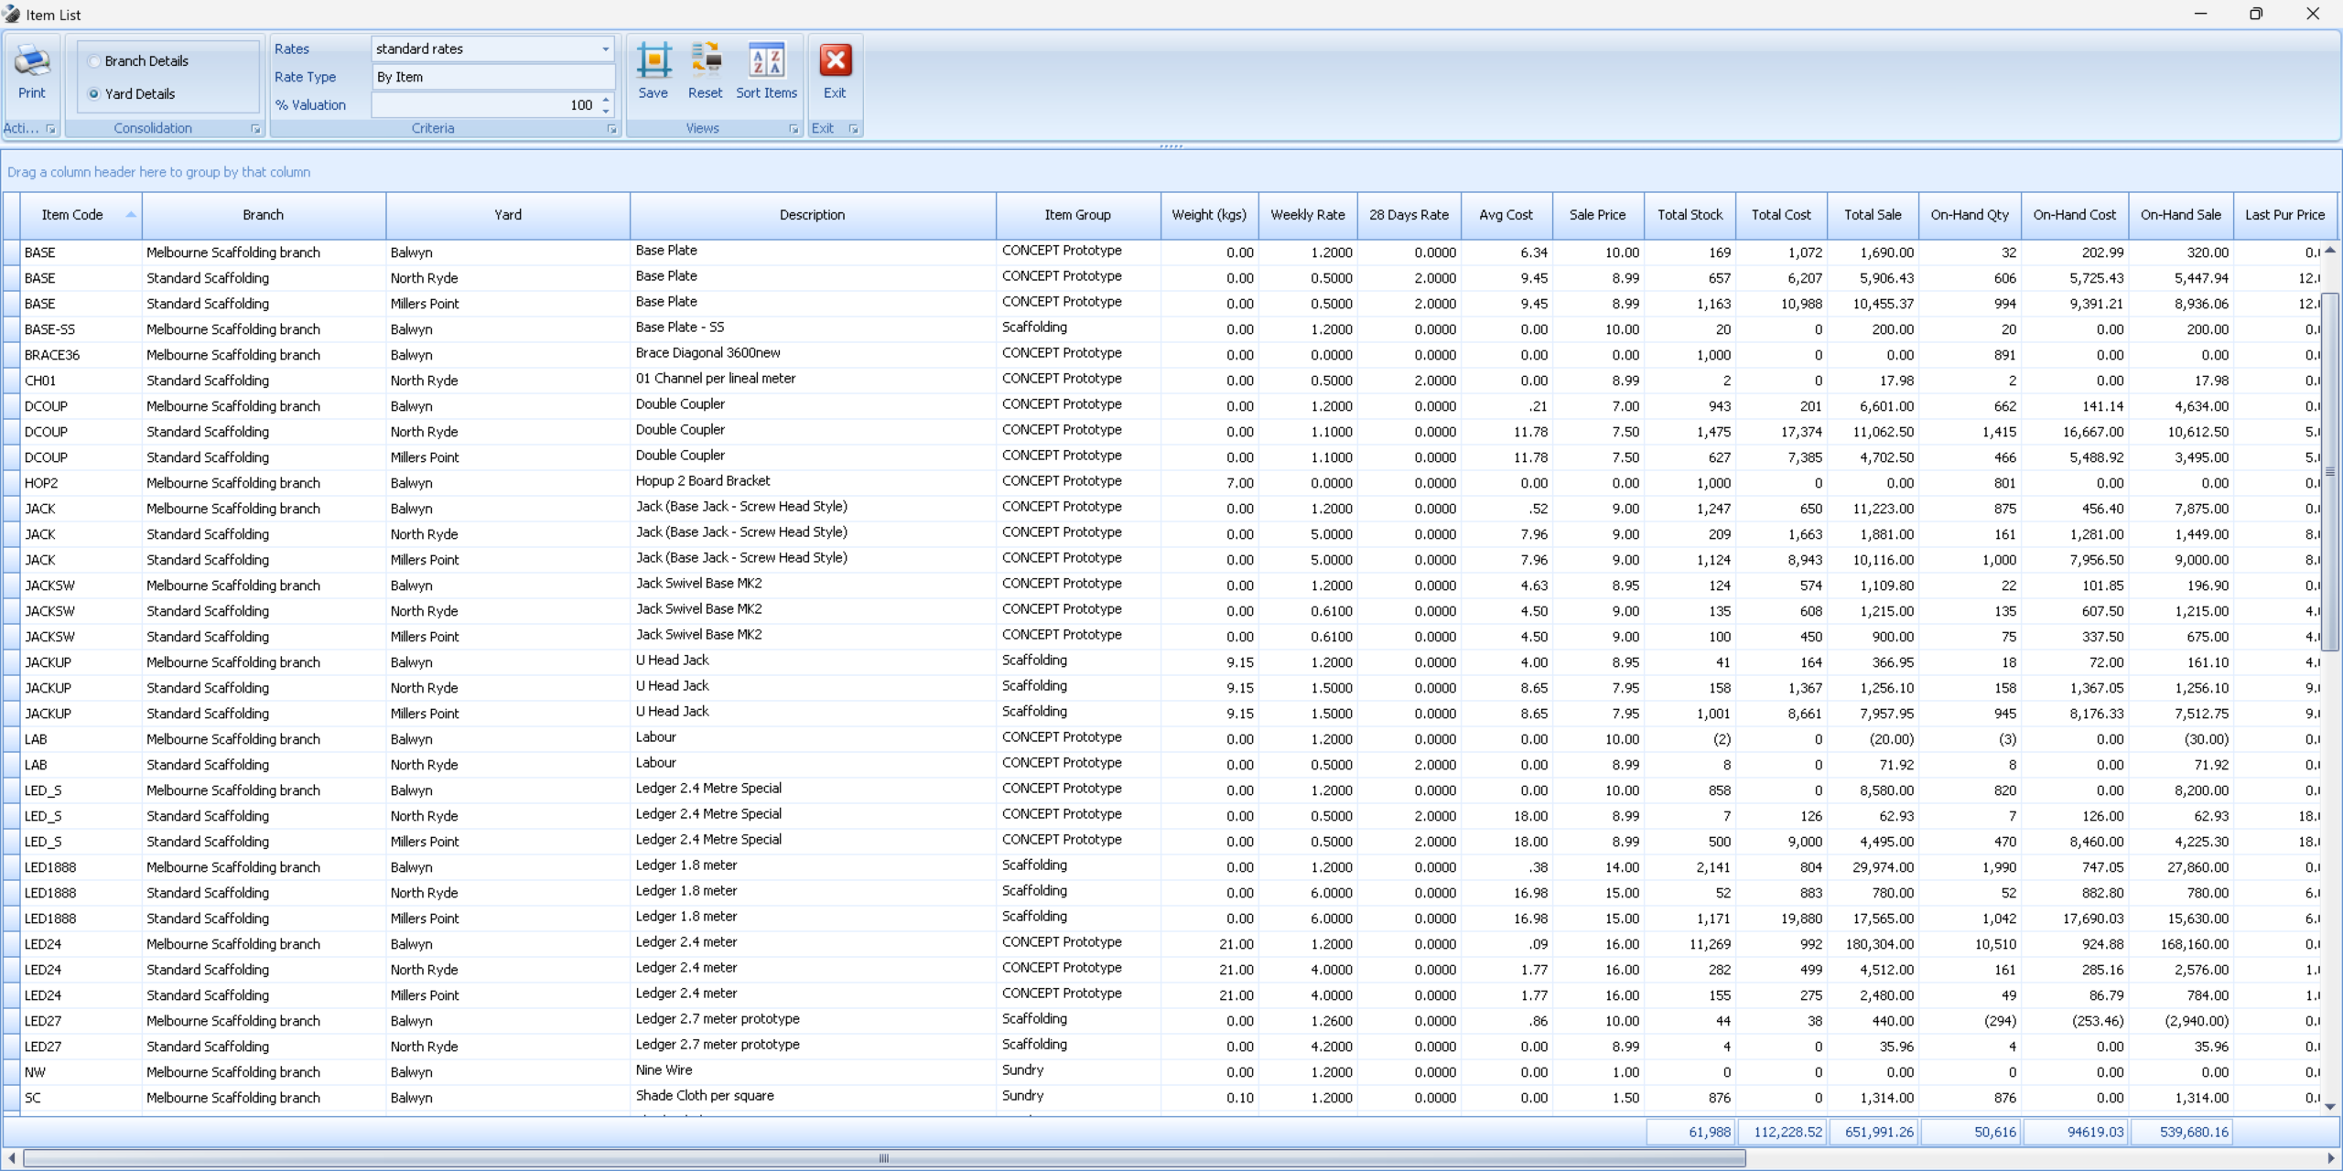Click the Rate Type By Item field
The image size is (2343, 1171).
(492, 78)
